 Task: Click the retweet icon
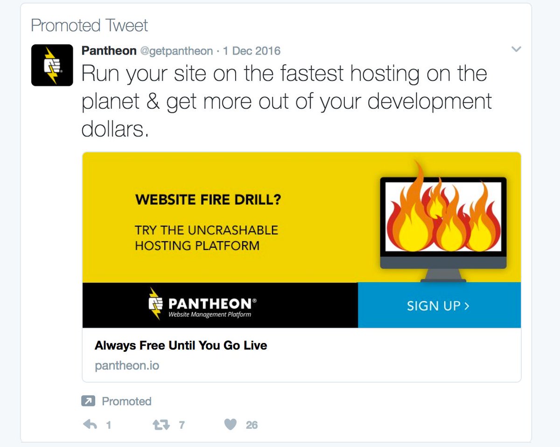[161, 425]
